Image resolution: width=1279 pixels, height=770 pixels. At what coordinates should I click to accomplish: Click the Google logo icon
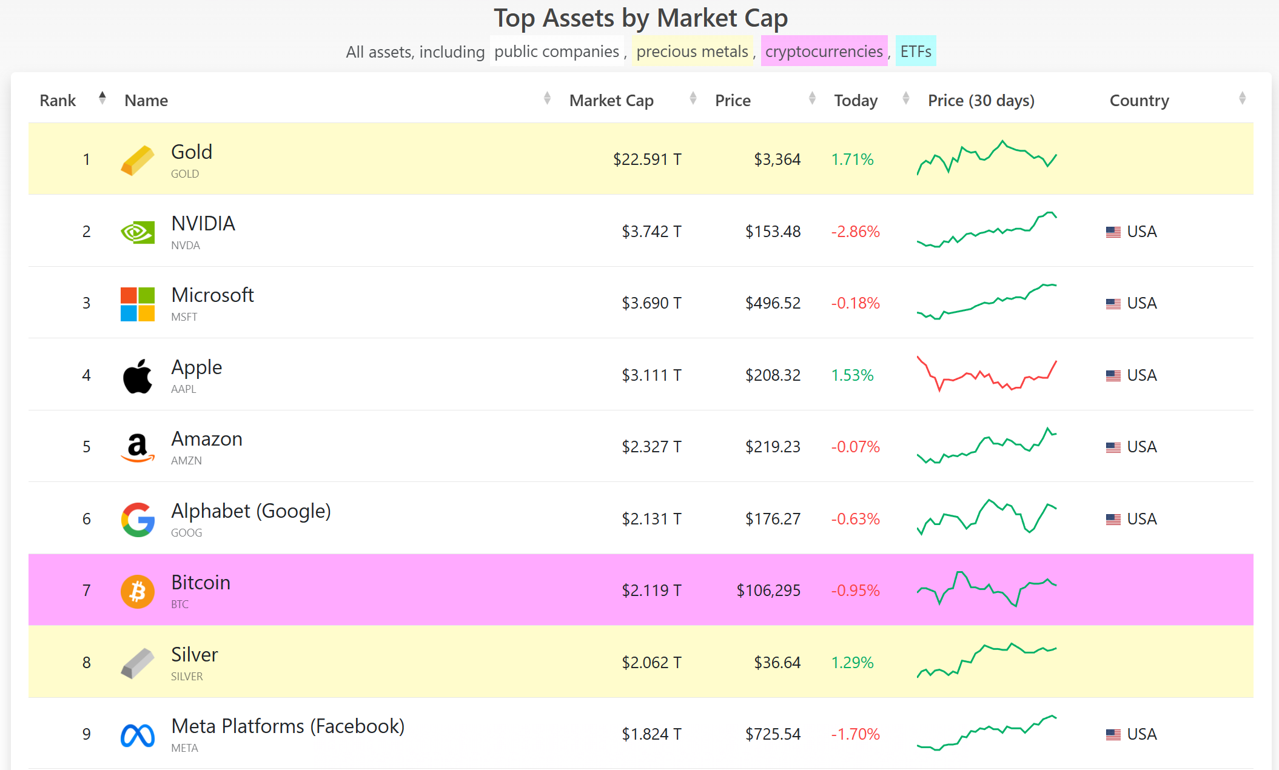pos(138,520)
